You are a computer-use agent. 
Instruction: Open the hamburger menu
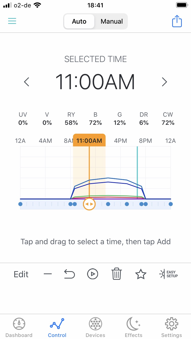pyautogui.click(x=12, y=21)
